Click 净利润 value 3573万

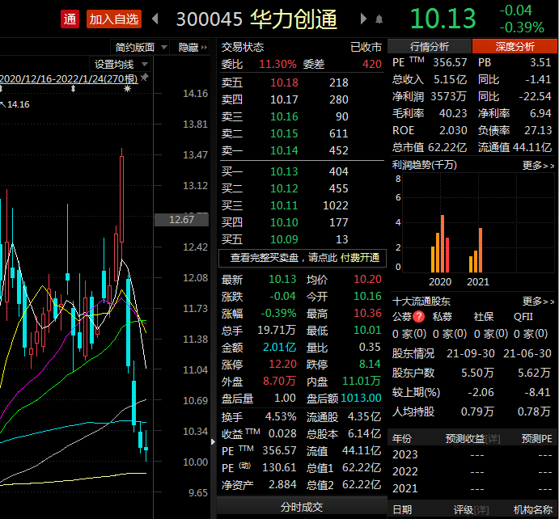(448, 96)
